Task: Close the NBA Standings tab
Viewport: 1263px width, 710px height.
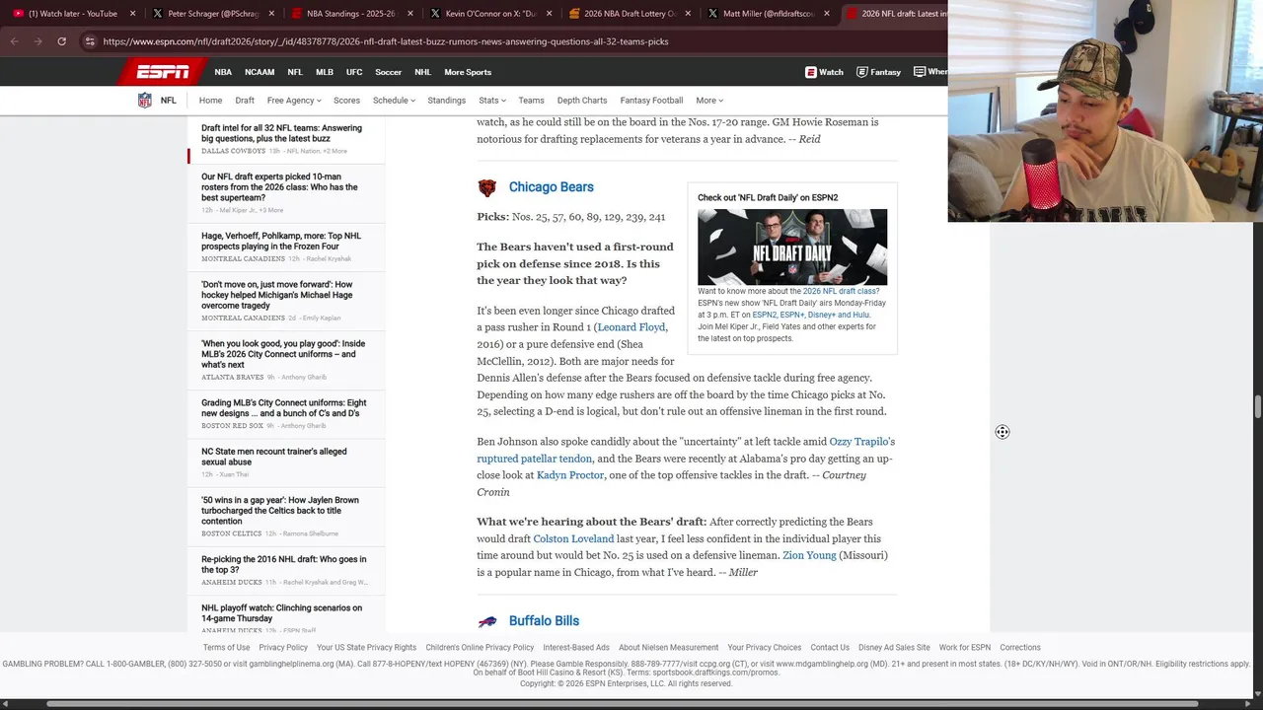Action: (410, 14)
